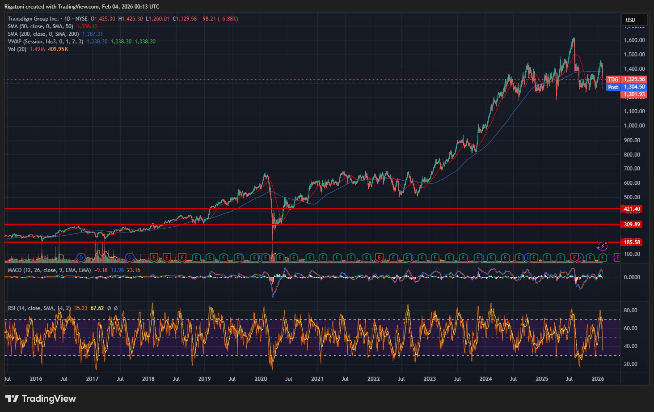
Task: Click 80.00 on the RSI scale
Action: point(631,310)
